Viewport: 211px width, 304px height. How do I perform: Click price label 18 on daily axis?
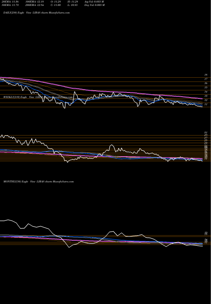206,75
